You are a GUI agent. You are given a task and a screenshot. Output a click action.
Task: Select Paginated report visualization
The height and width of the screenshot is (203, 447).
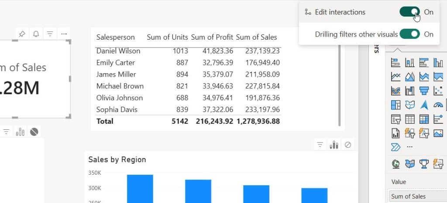(395, 133)
